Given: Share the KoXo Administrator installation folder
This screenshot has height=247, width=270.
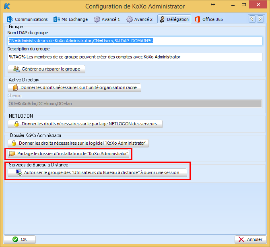Looking at the screenshot, I should [68, 154].
